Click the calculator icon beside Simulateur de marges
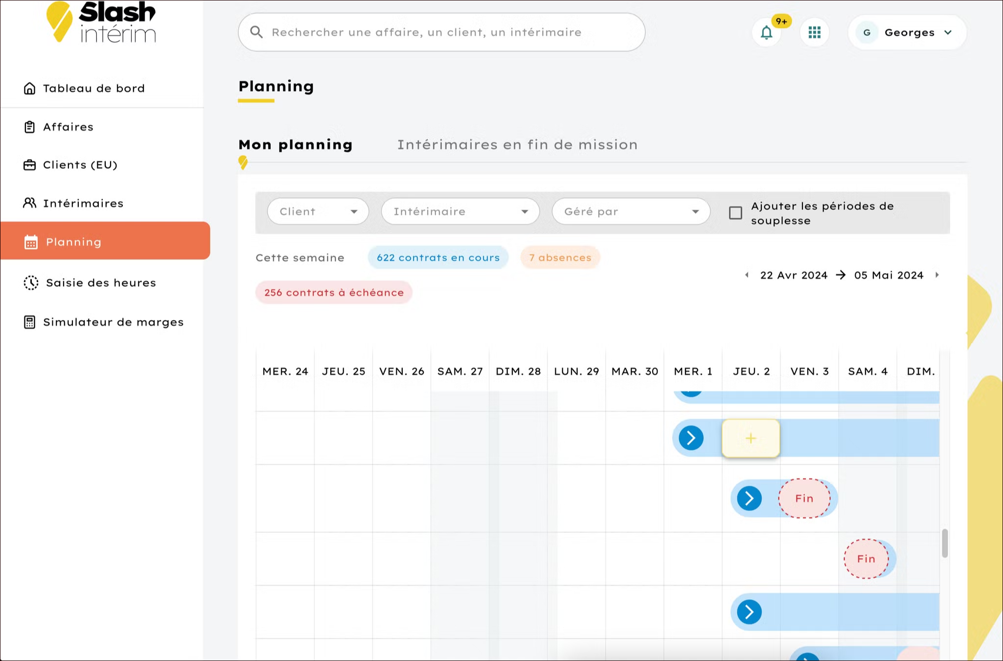This screenshot has height=661, width=1003. (x=30, y=322)
